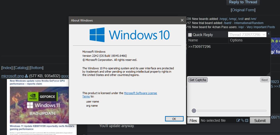Tick the Quick Reply checkbox
The width and height of the screenshot is (280, 135).
(x=190, y=35)
